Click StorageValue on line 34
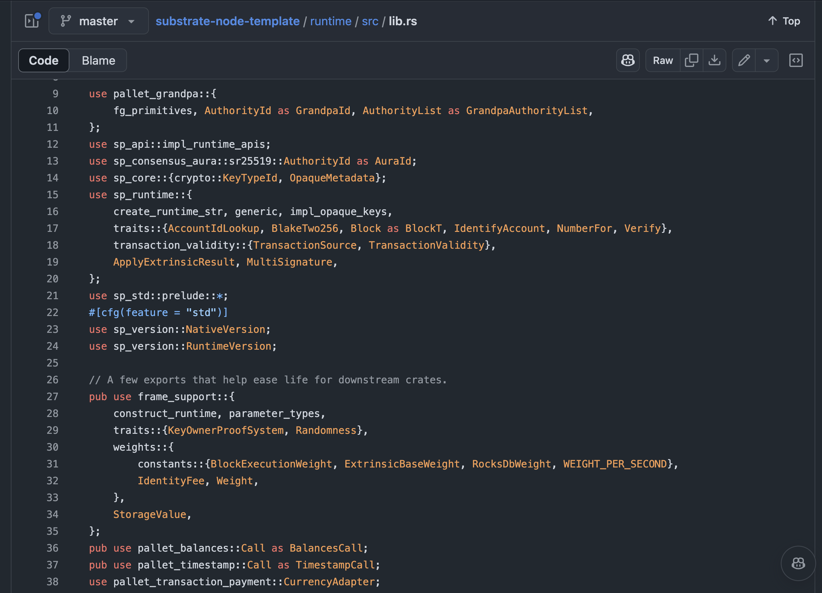The height and width of the screenshot is (593, 822). (150, 515)
